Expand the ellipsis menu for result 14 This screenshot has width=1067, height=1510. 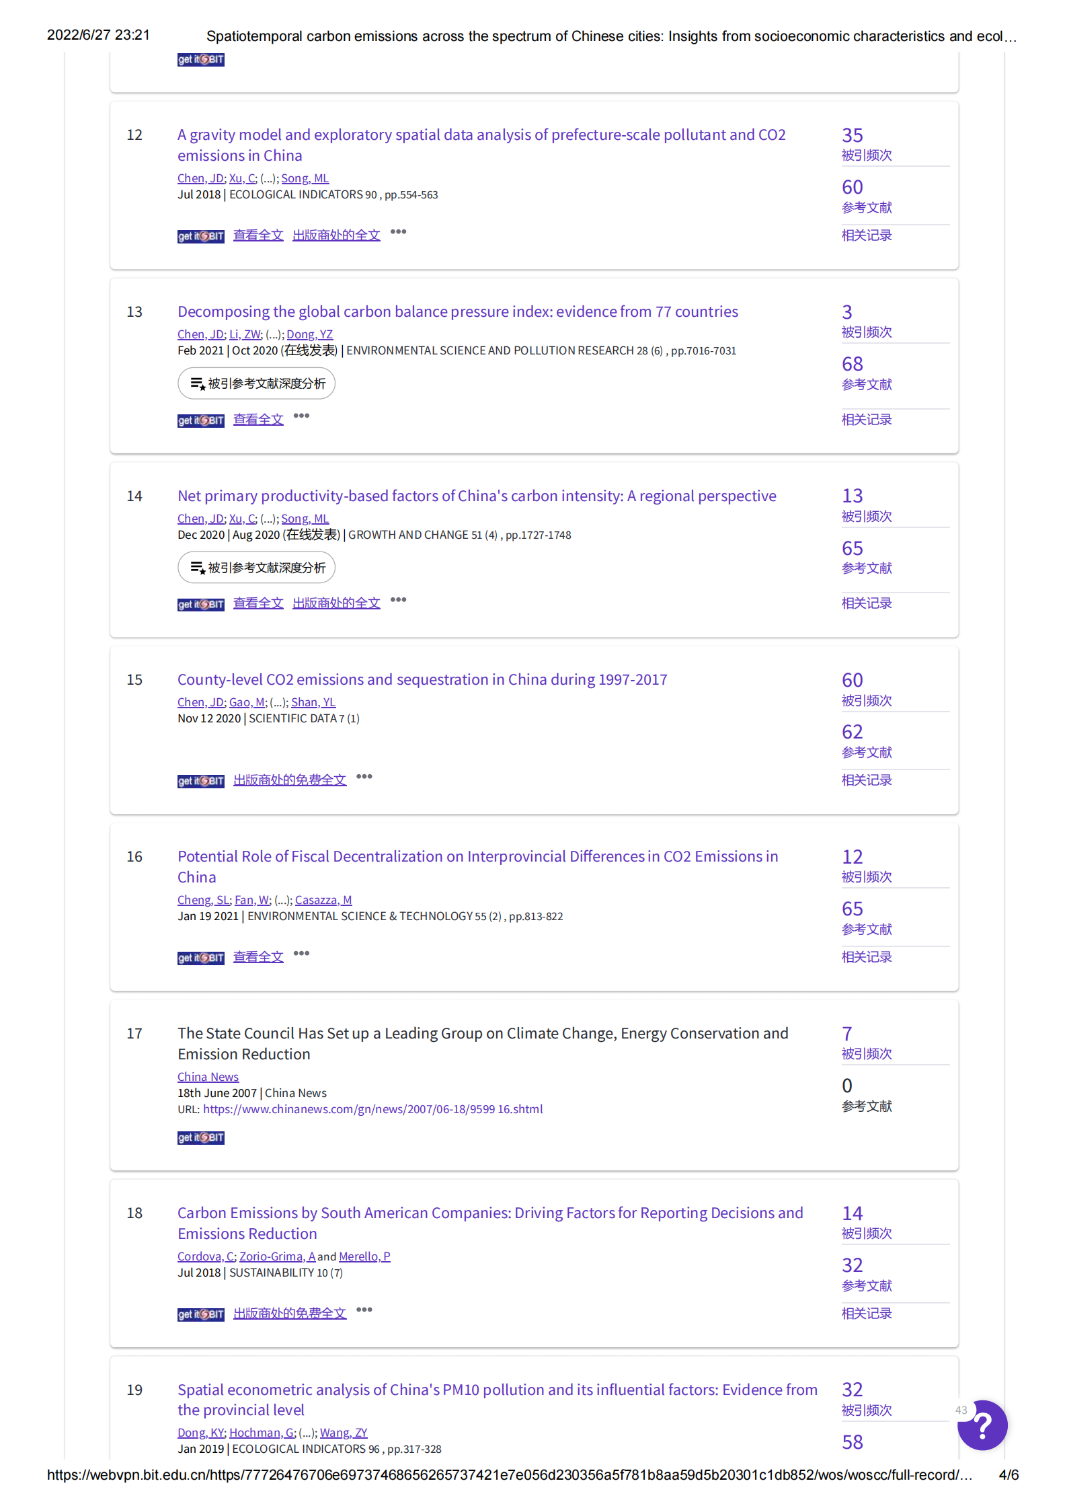coord(398,600)
